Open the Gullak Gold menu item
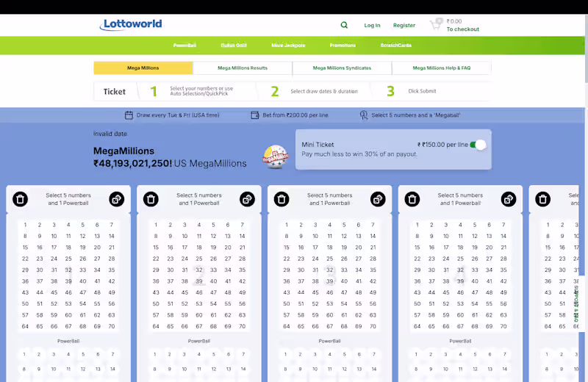Viewport: 588px width, 382px height. 234,46
